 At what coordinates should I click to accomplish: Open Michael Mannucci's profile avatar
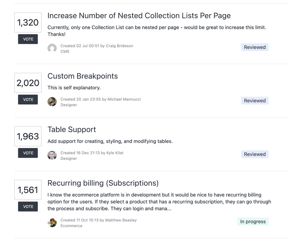(x=52, y=102)
